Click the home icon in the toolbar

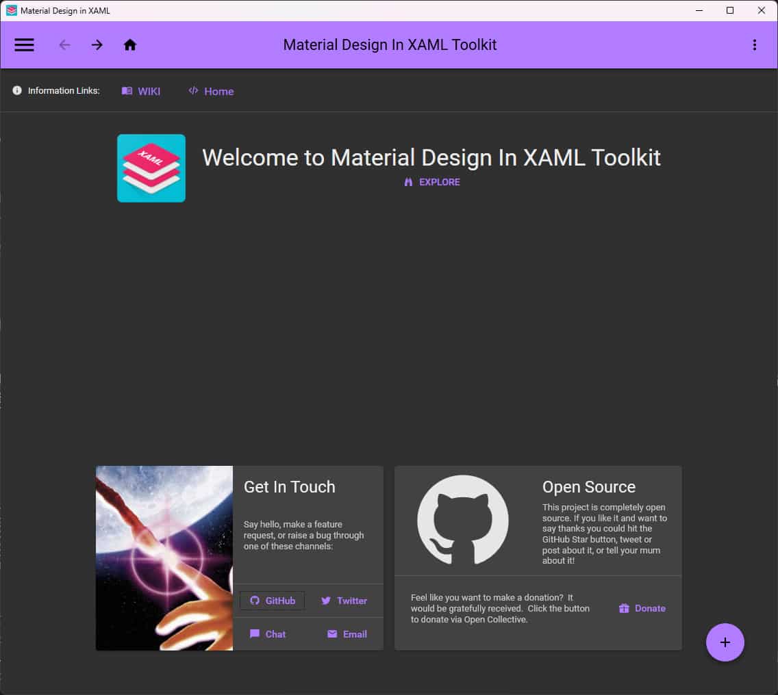(x=130, y=45)
